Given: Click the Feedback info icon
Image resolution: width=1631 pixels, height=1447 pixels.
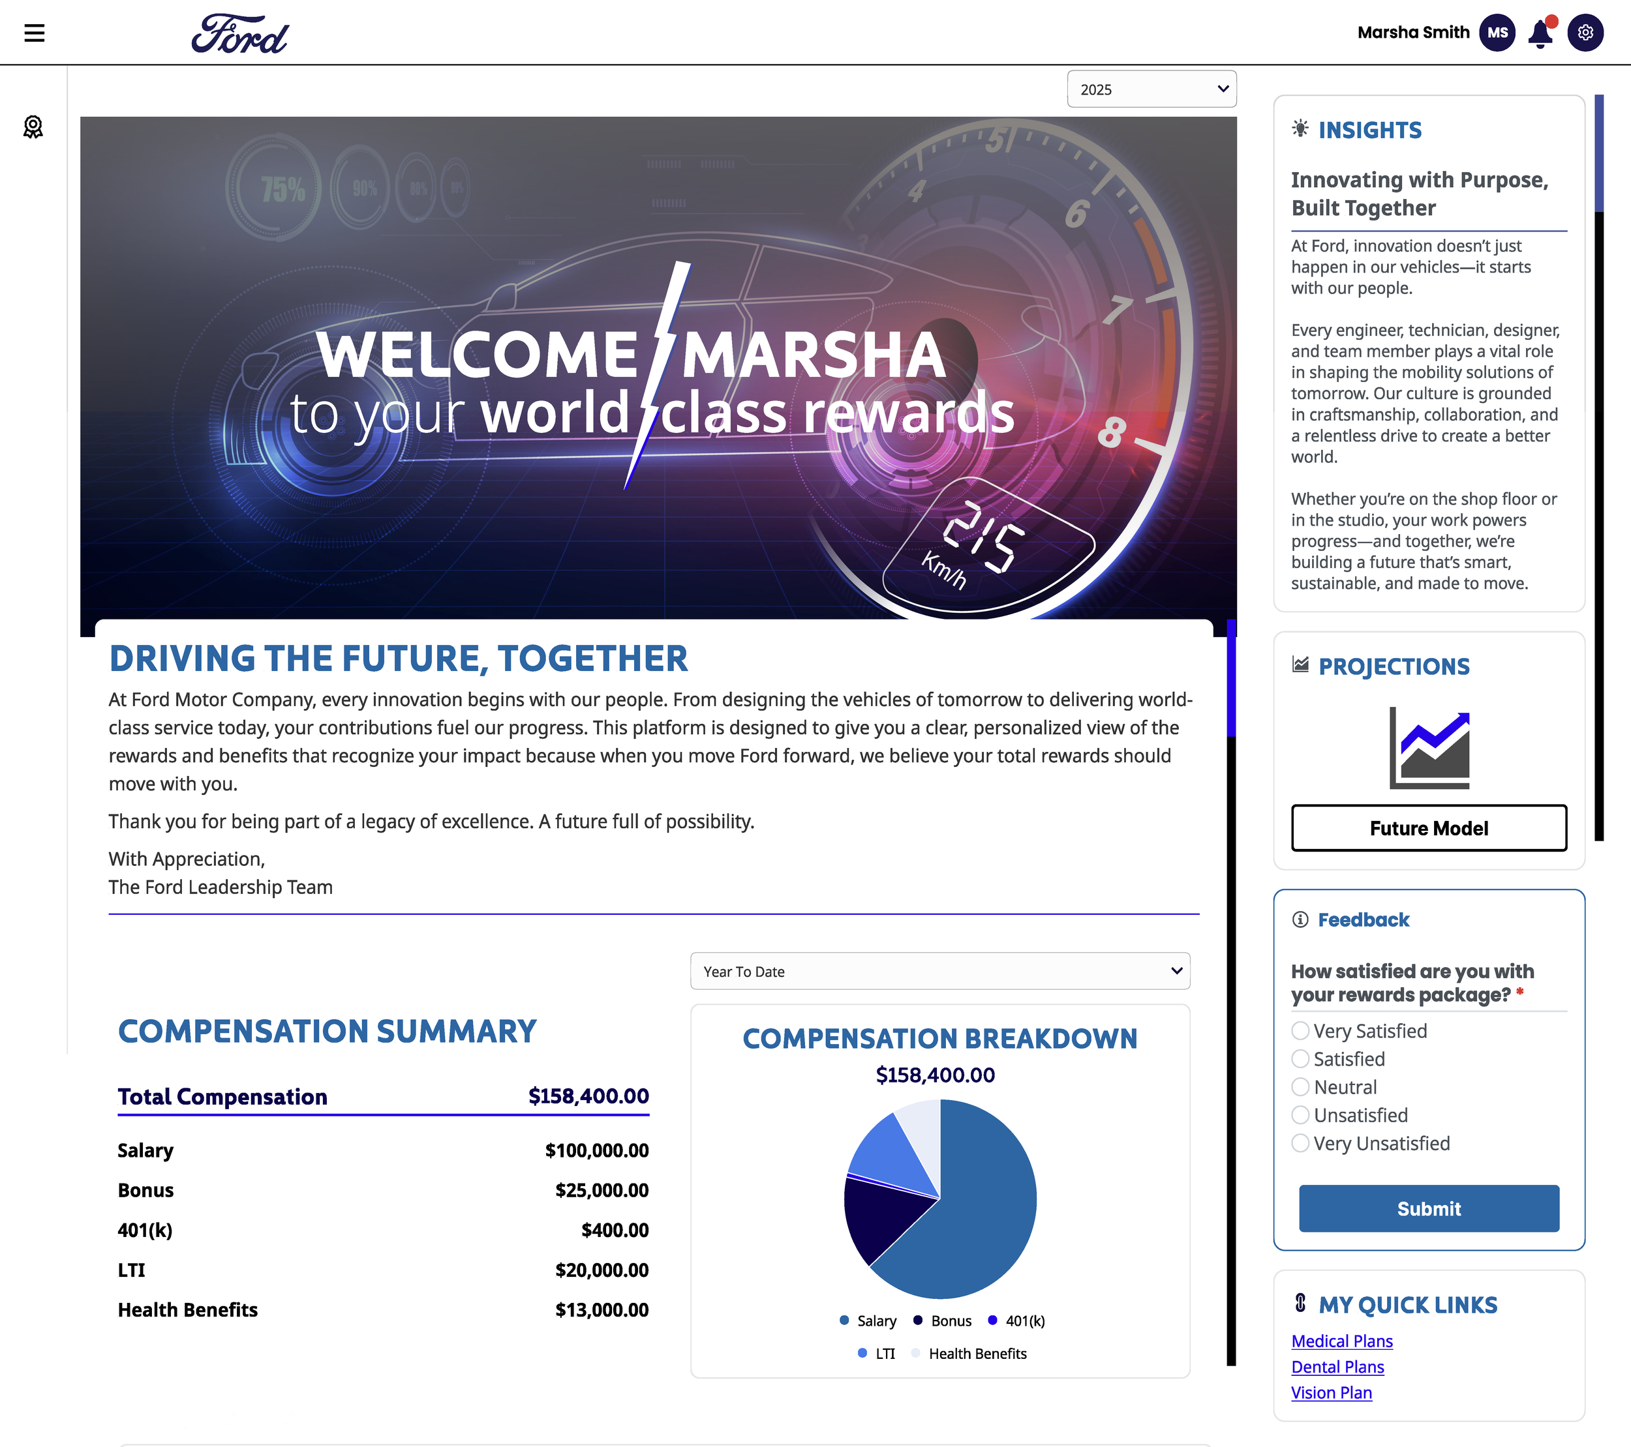Looking at the screenshot, I should click(x=1300, y=919).
